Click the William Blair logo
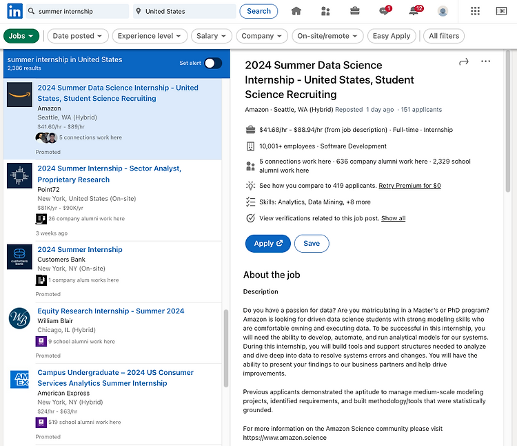Screen dimensions: 517x446 [x=19, y=318]
